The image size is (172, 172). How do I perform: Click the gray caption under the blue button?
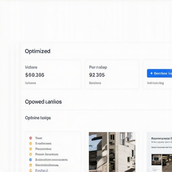click(156, 83)
